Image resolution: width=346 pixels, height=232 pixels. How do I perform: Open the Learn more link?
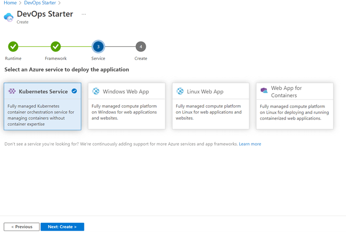click(x=250, y=144)
